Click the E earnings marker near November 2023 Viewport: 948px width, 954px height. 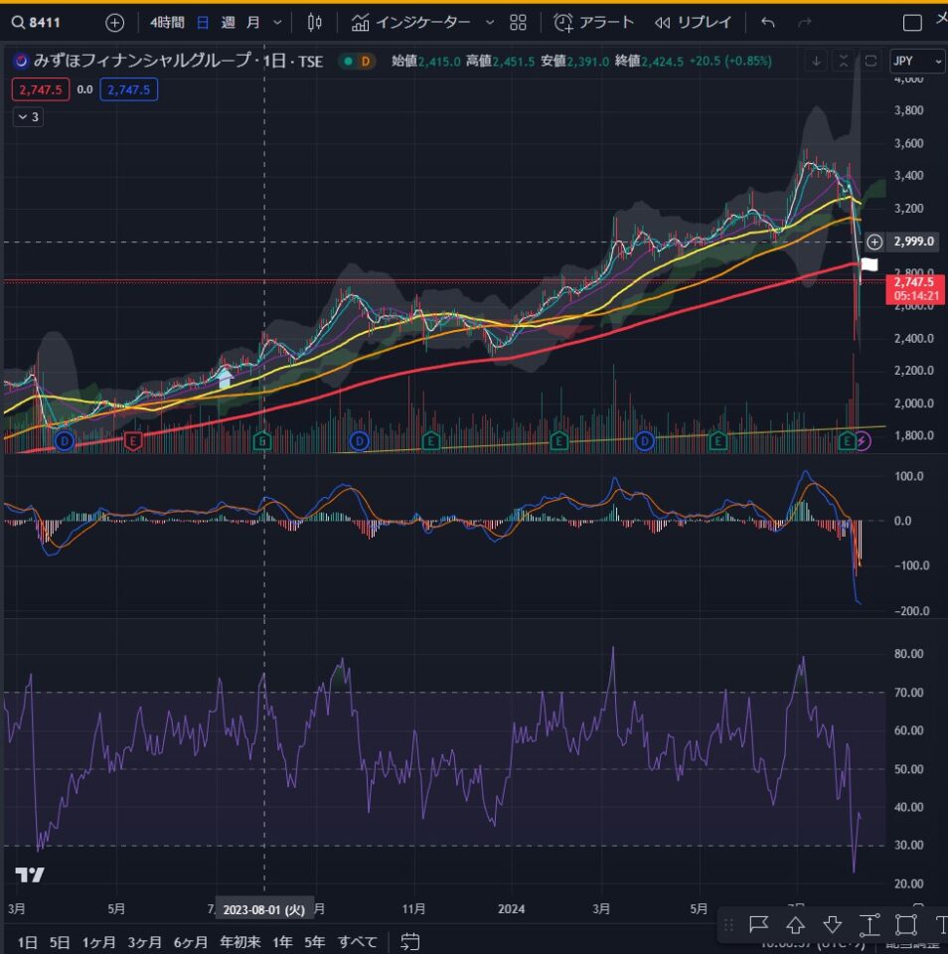(x=431, y=440)
